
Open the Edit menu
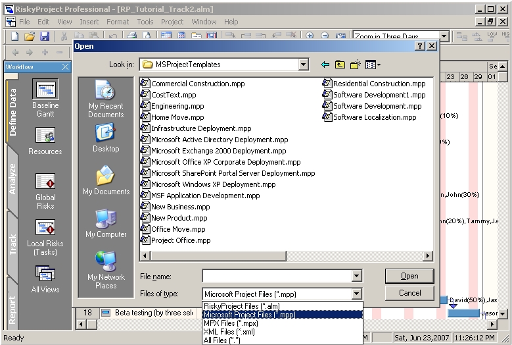tap(43, 22)
